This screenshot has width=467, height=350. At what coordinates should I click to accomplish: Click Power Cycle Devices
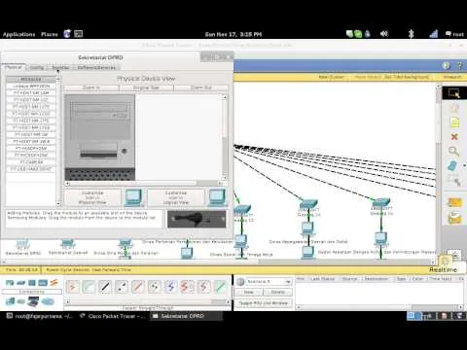tap(67, 269)
